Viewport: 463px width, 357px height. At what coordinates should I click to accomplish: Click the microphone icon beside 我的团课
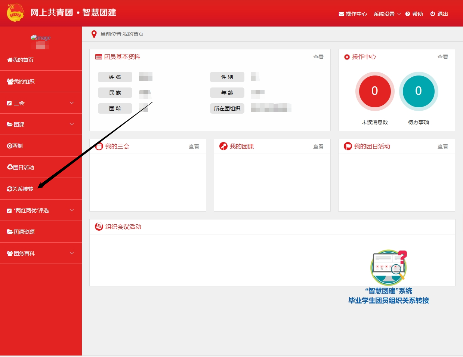(223, 146)
